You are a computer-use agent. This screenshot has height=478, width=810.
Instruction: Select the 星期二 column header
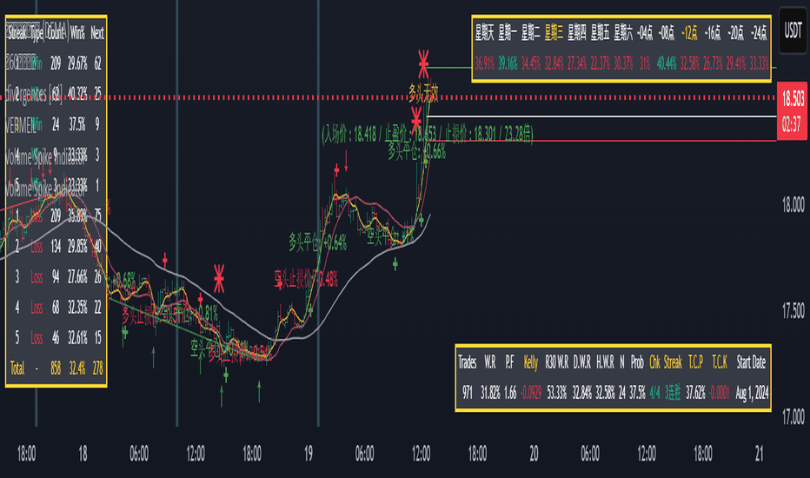530,33
